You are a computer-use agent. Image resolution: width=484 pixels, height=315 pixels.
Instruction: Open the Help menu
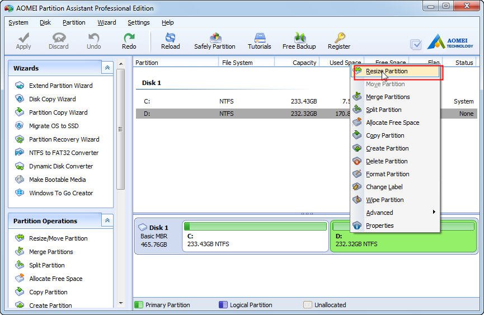168,22
